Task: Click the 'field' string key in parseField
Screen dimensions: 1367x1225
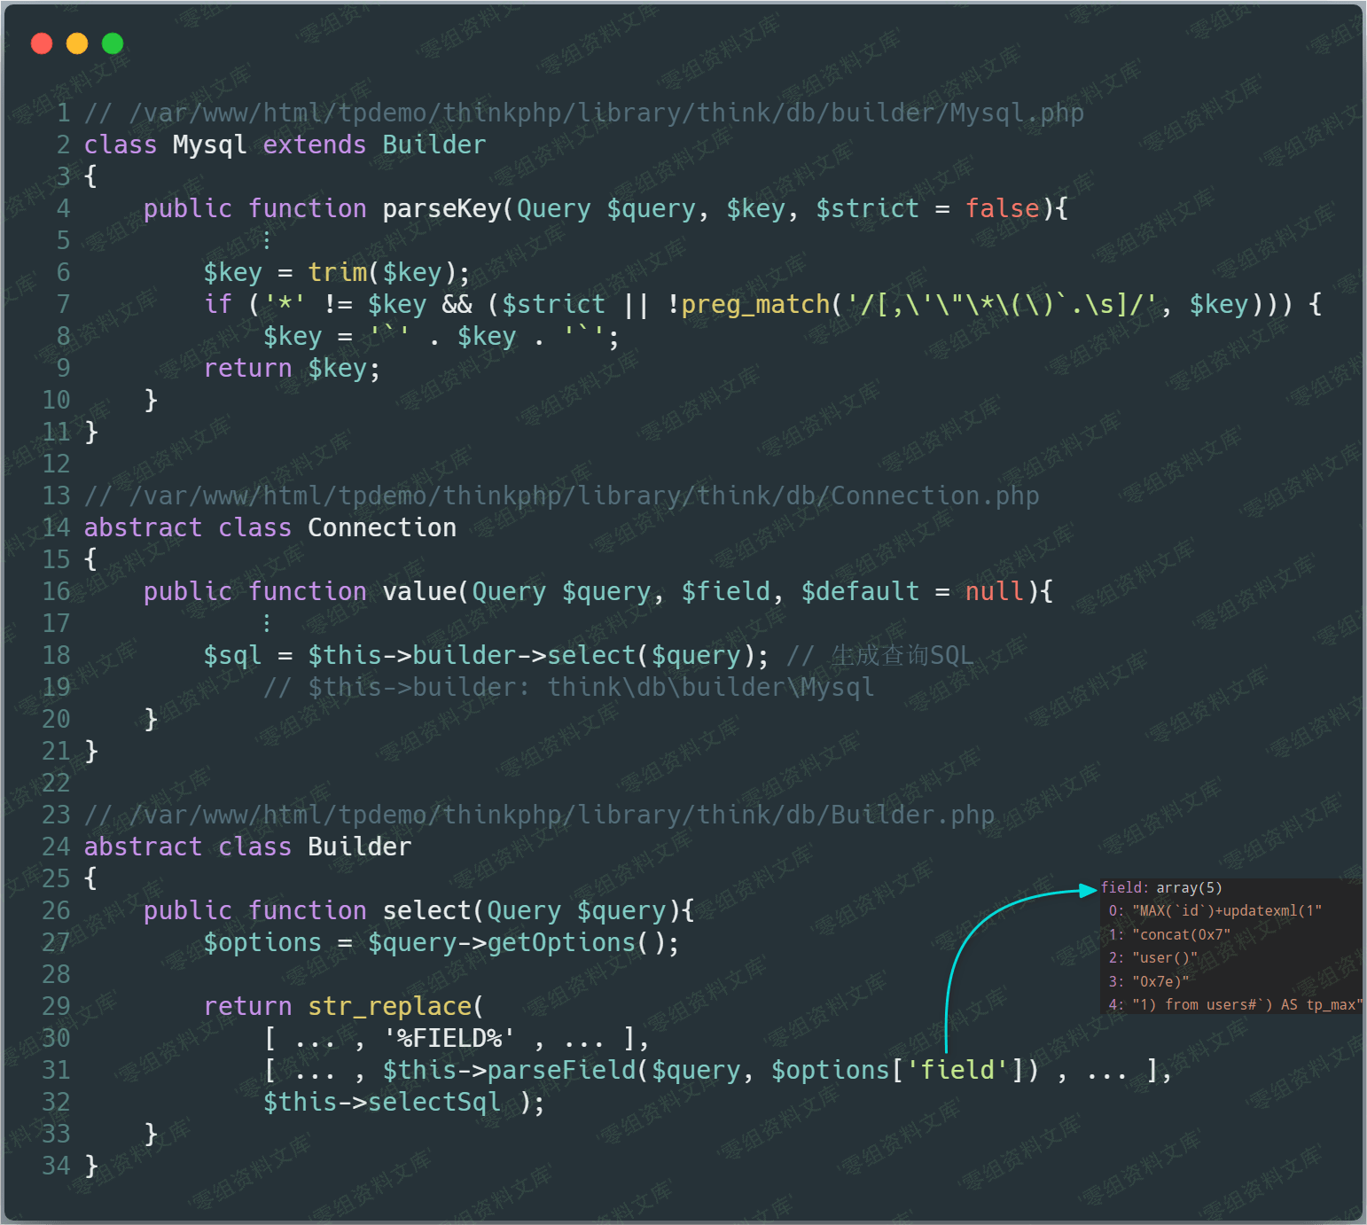Action: tap(957, 1070)
